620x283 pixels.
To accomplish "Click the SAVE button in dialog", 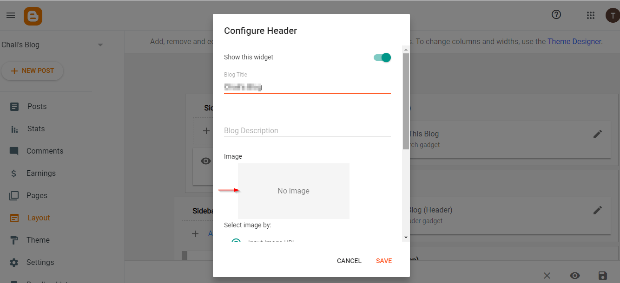I will click(384, 261).
